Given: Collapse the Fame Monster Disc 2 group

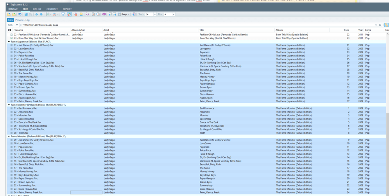Looking at the screenshot, I should click(x=9, y=136).
